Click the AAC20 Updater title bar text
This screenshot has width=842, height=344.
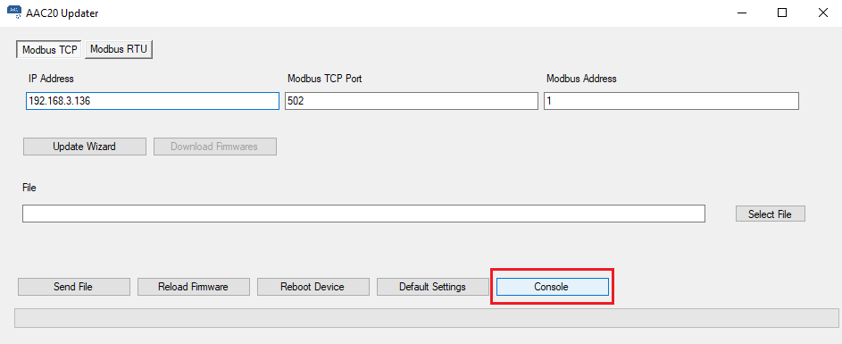pos(63,13)
